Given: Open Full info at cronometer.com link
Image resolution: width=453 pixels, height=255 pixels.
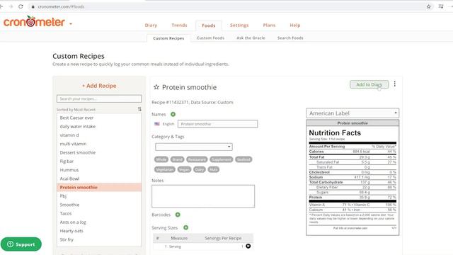Looking at the screenshot, I should (x=350, y=228).
